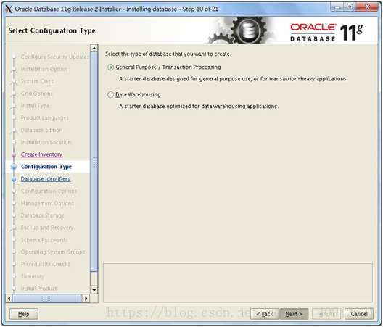The height and width of the screenshot is (327, 383).
Task: Open the Create Inventory step link
Action: pos(42,154)
